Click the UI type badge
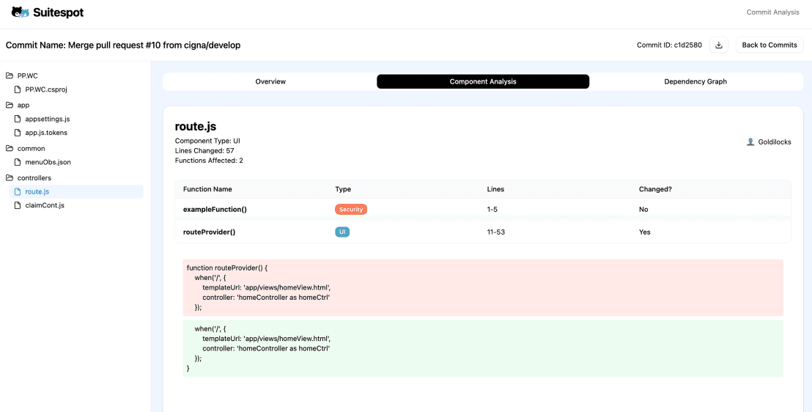This screenshot has width=812, height=412. (342, 232)
